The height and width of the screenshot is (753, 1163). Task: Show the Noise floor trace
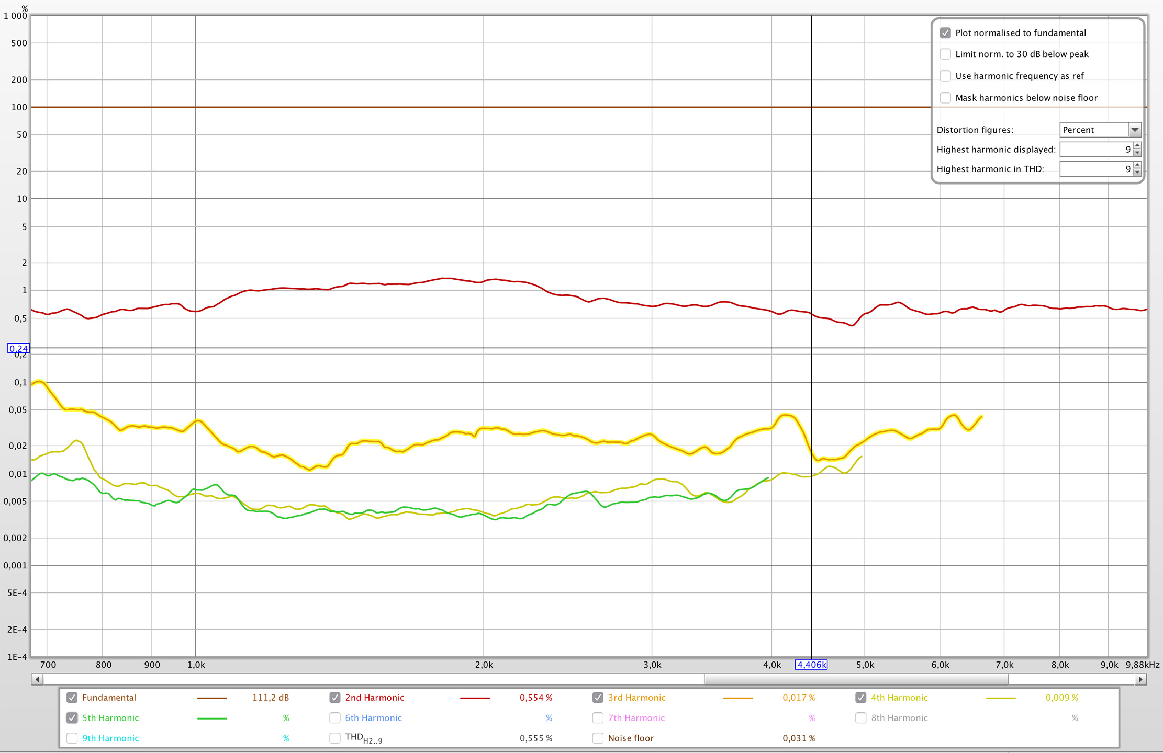598,738
